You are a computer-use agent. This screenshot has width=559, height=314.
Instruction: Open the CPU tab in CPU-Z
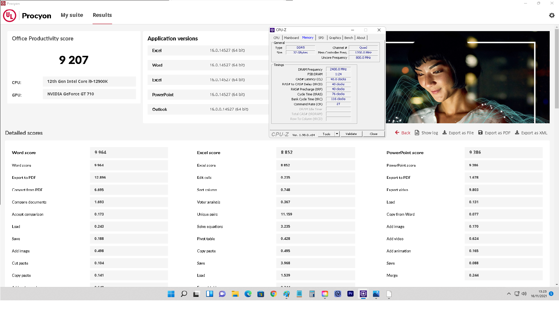click(x=276, y=38)
